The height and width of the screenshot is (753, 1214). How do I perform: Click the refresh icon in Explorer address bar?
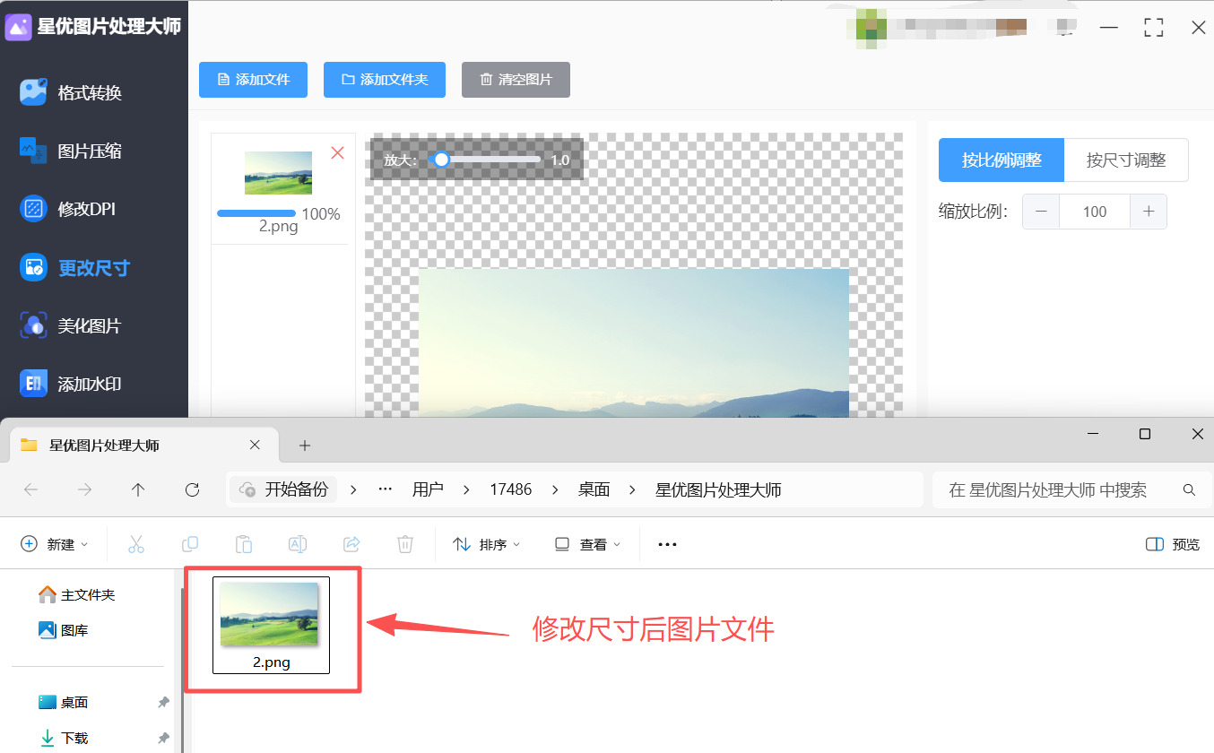tap(192, 489)
